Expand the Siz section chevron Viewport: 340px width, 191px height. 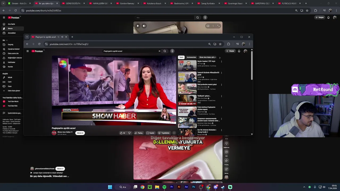7,40
